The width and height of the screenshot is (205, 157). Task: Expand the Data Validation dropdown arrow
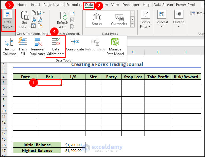pyautogui.click(x=63, y=54)
